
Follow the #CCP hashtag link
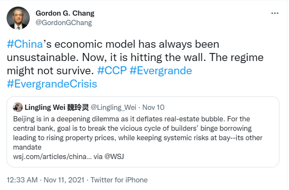(x=112, y=70)
